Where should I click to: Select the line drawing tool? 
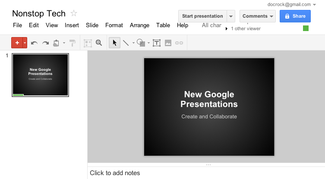click(x=126, y=43)
